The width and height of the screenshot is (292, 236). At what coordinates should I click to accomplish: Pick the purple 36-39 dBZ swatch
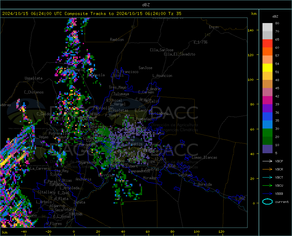pos(267,108)
